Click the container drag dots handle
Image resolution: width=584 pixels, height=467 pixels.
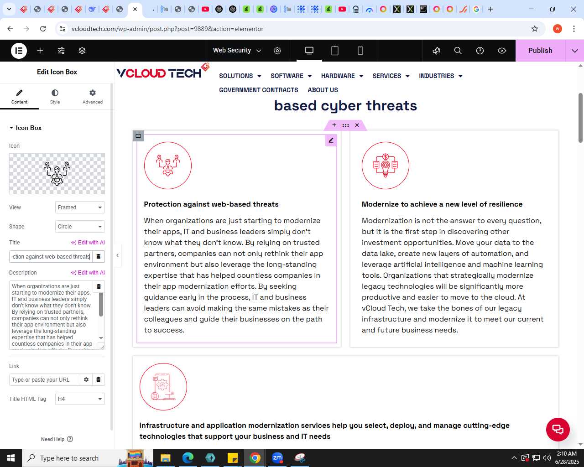[x=345, y=125]
